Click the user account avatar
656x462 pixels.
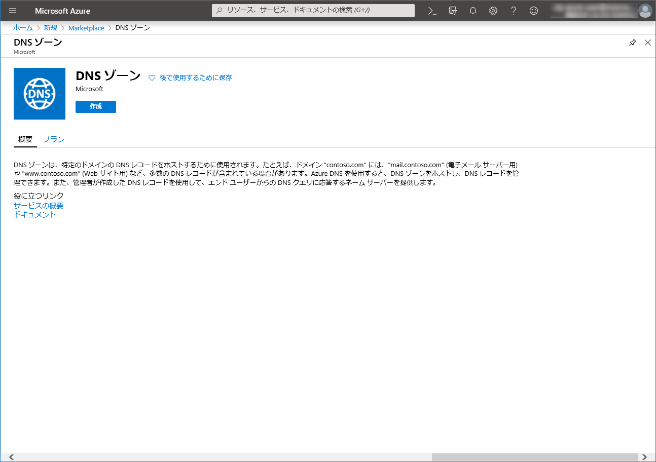coord(645,11)
